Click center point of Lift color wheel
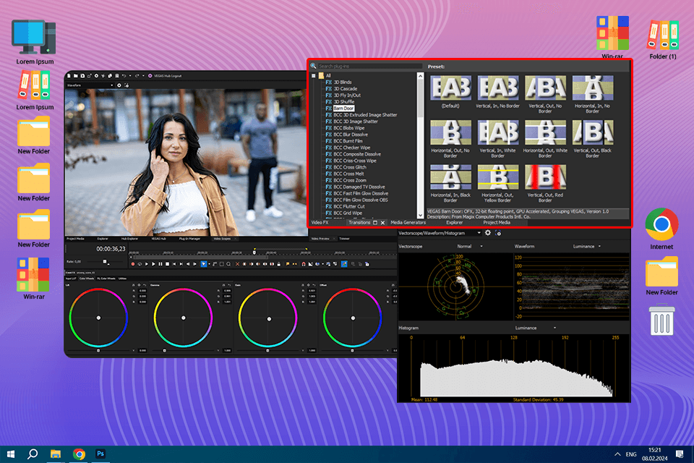The width and height of the screenshot is (694, 463). coord(98,318)
